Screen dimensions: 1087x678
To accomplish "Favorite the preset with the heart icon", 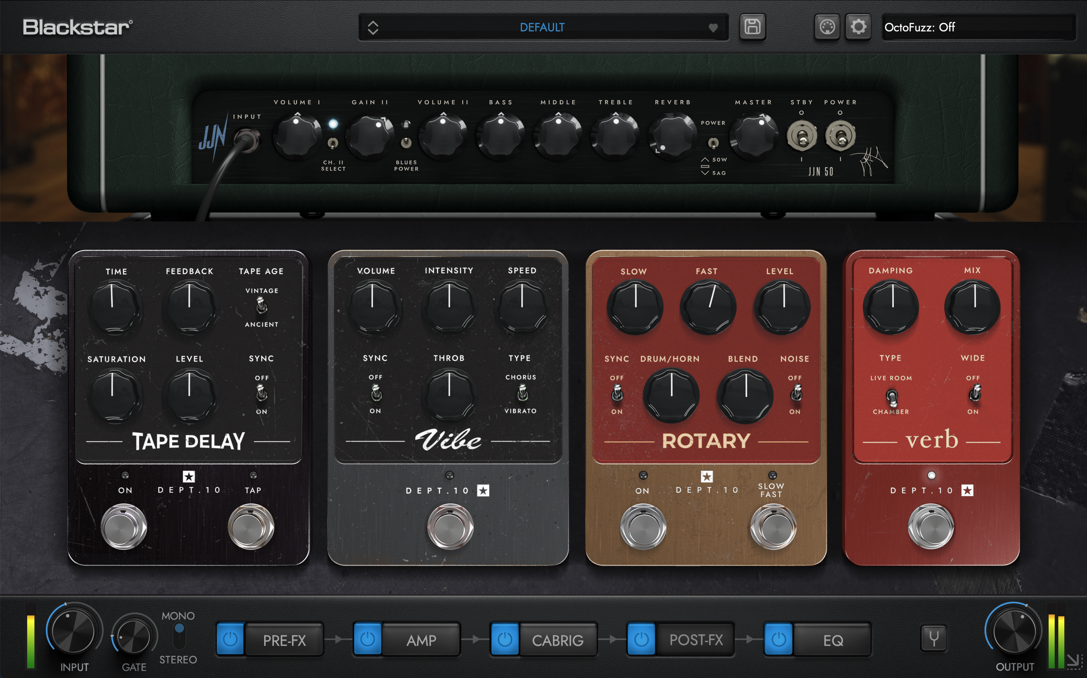I will [x=713, y=28].
